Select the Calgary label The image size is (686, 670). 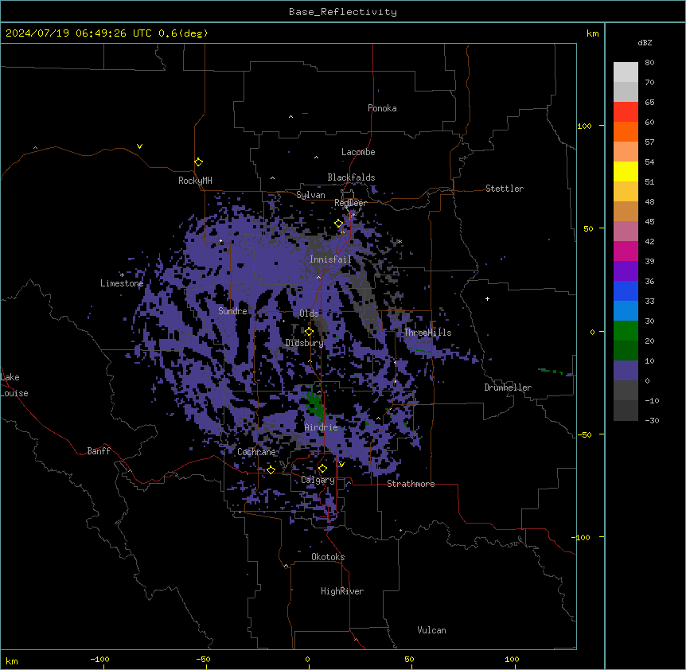318,480
